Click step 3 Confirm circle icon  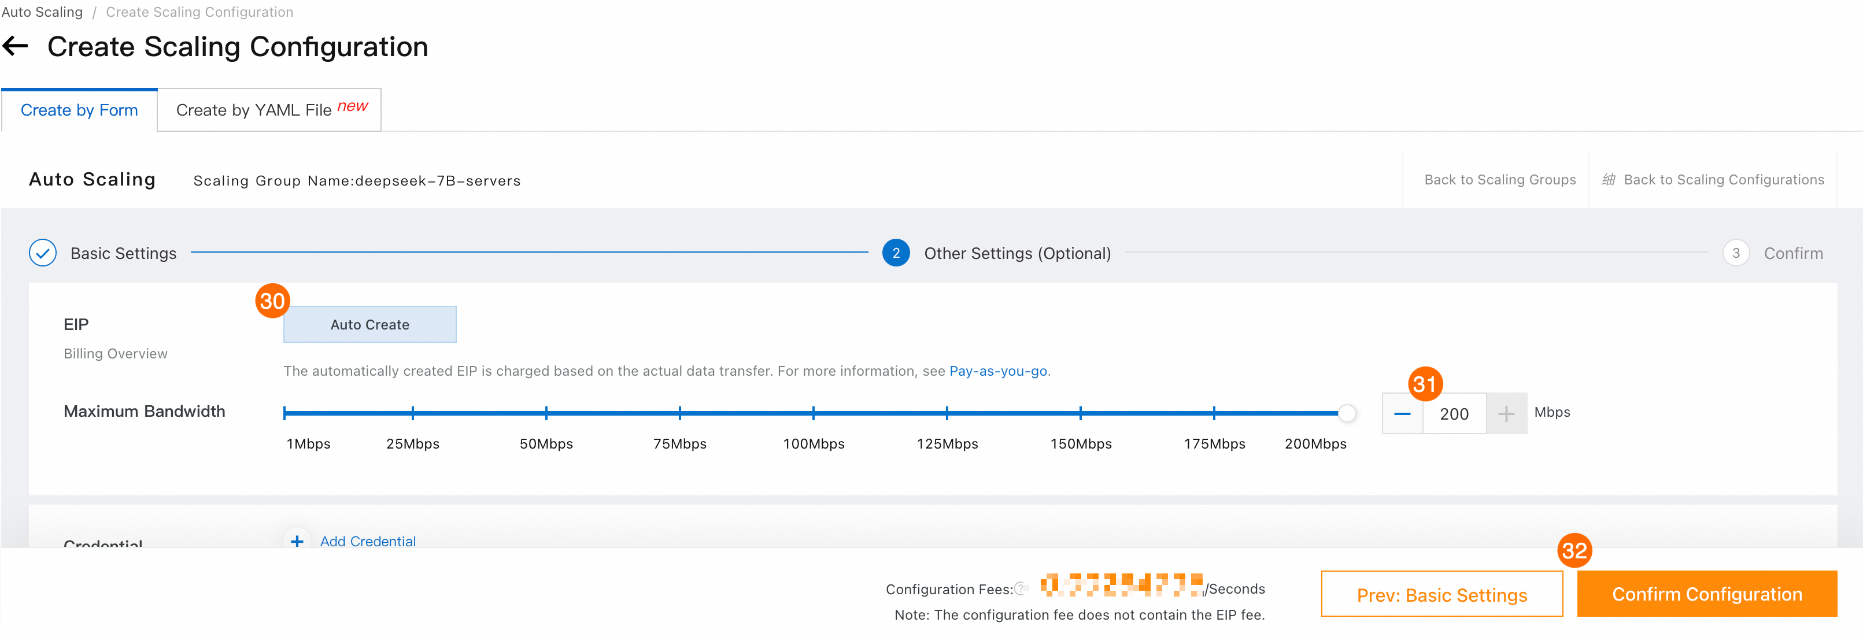coord(1735,253)
